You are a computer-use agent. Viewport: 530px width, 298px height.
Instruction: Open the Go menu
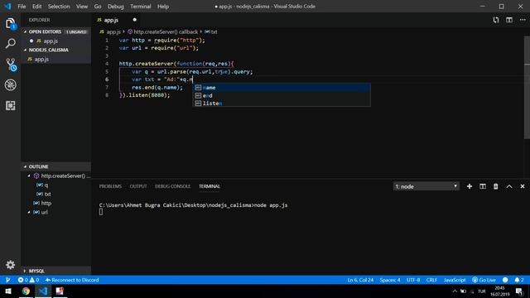(98, 7)
